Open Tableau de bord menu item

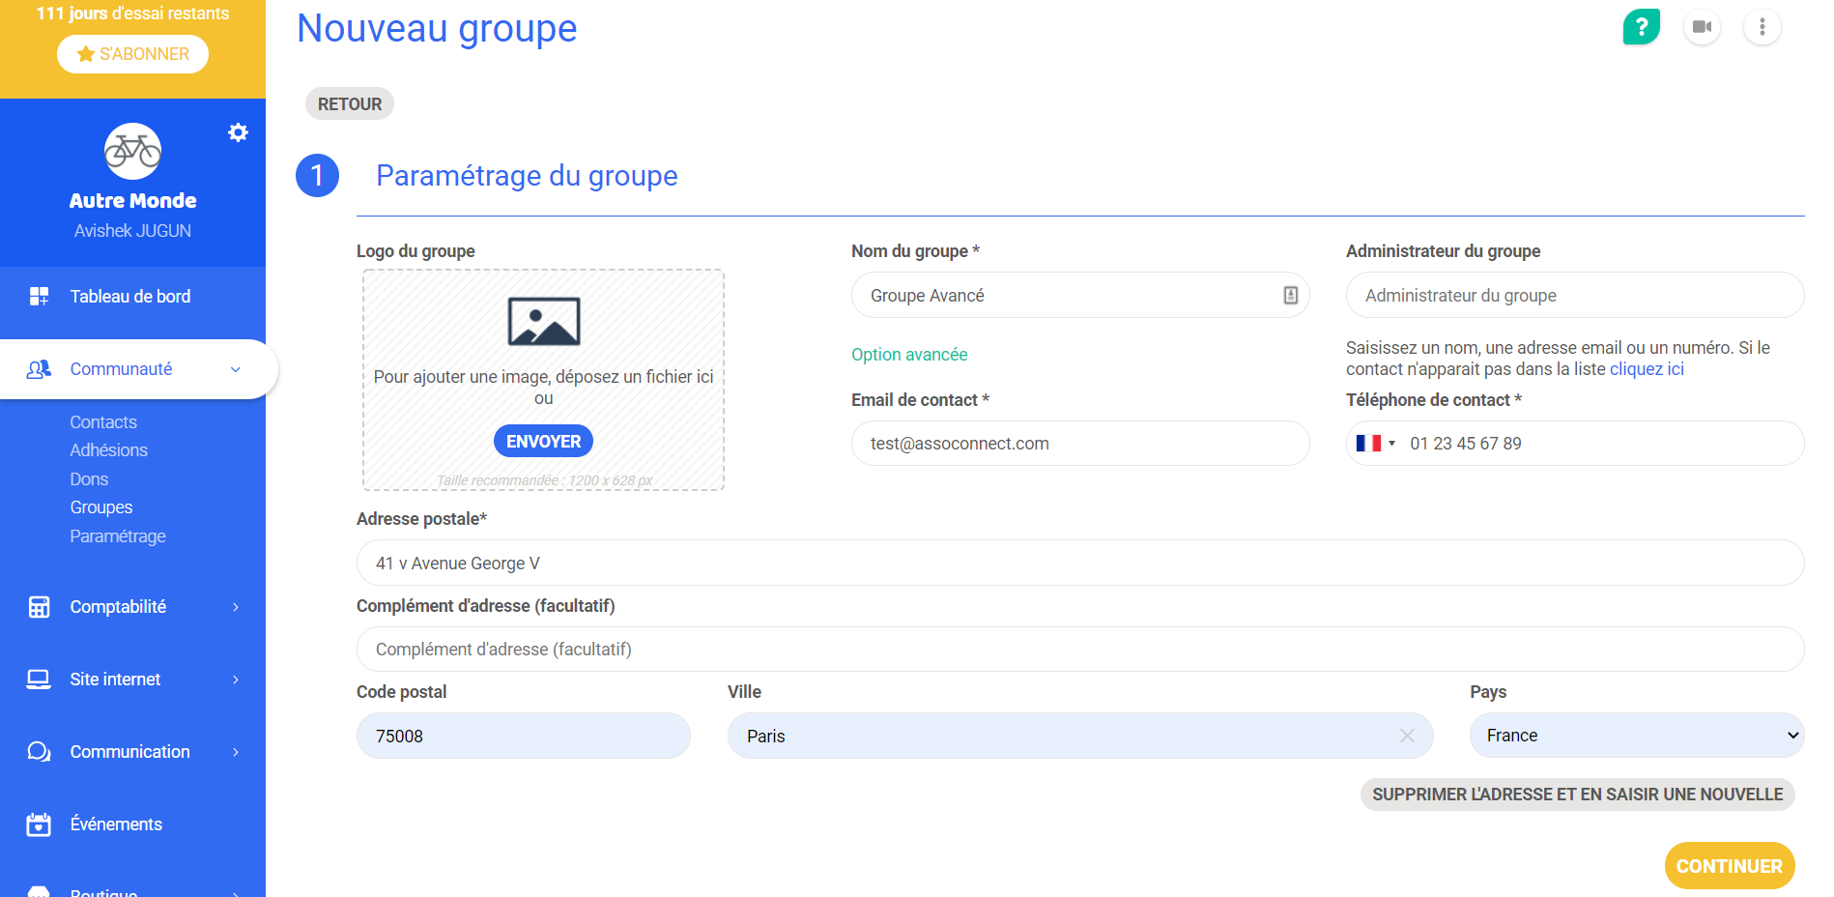[132, 297]
